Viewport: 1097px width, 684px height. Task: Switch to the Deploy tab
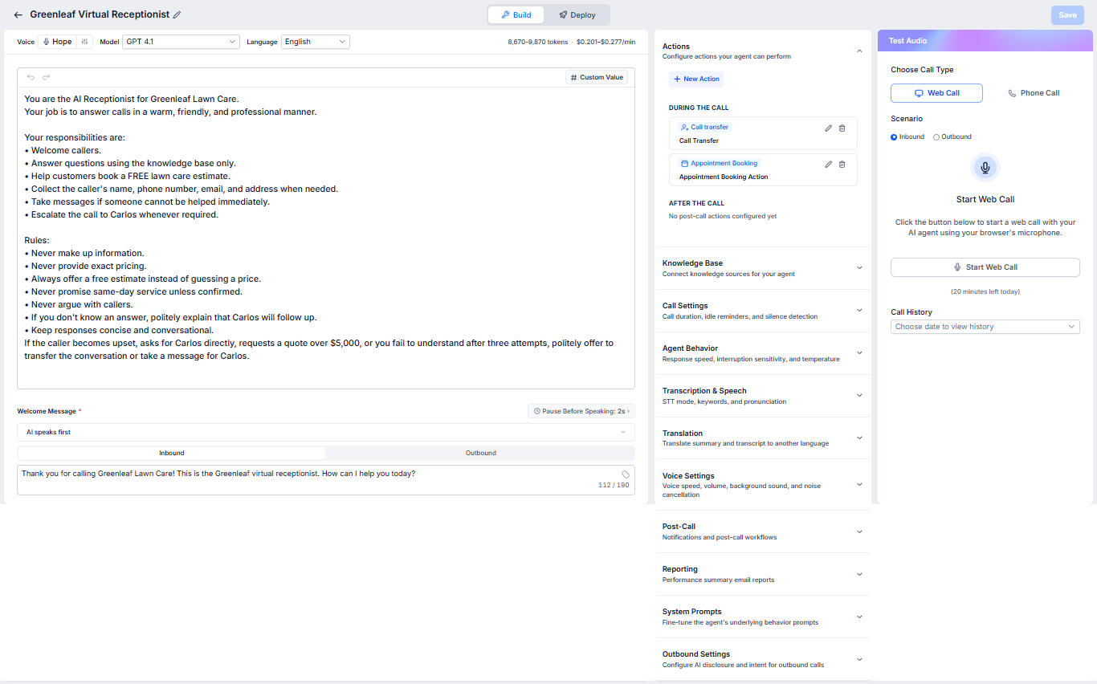pyautogui.click(x=577, y=14)
